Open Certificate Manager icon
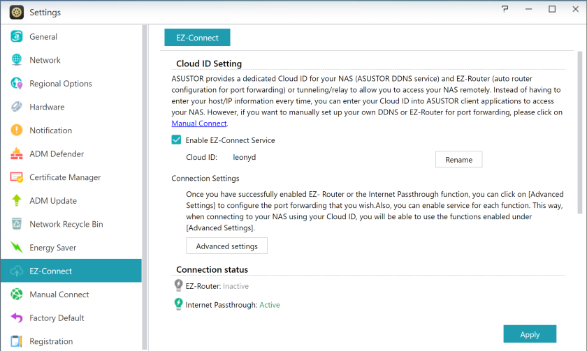 tap(17, 177)
